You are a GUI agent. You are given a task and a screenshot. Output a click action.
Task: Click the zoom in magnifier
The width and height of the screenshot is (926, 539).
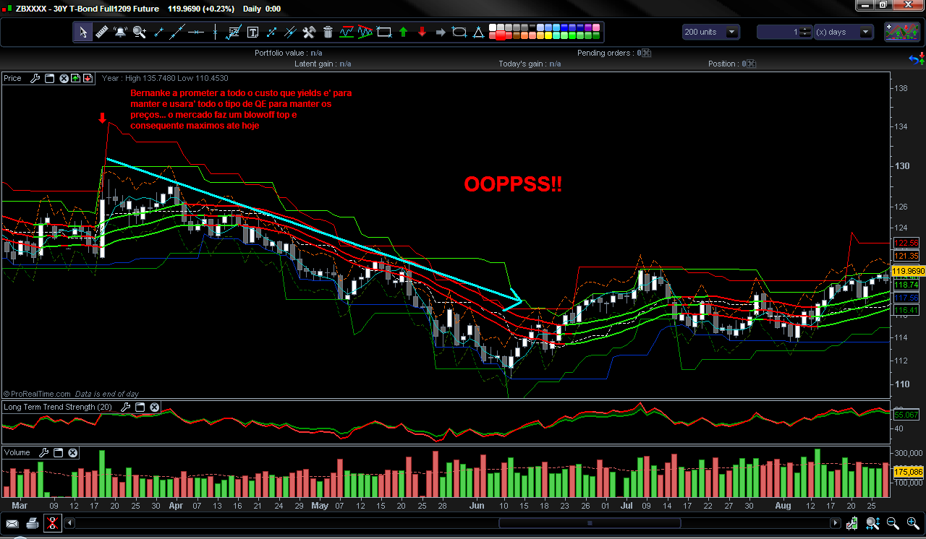(912, 523)
